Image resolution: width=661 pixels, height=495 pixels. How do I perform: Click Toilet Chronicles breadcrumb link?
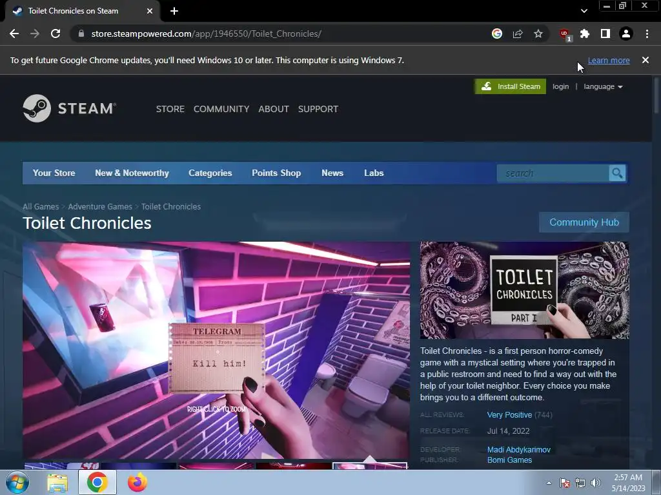click(x=171, y=207)
